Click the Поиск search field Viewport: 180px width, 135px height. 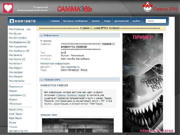(x=156, y=21)
